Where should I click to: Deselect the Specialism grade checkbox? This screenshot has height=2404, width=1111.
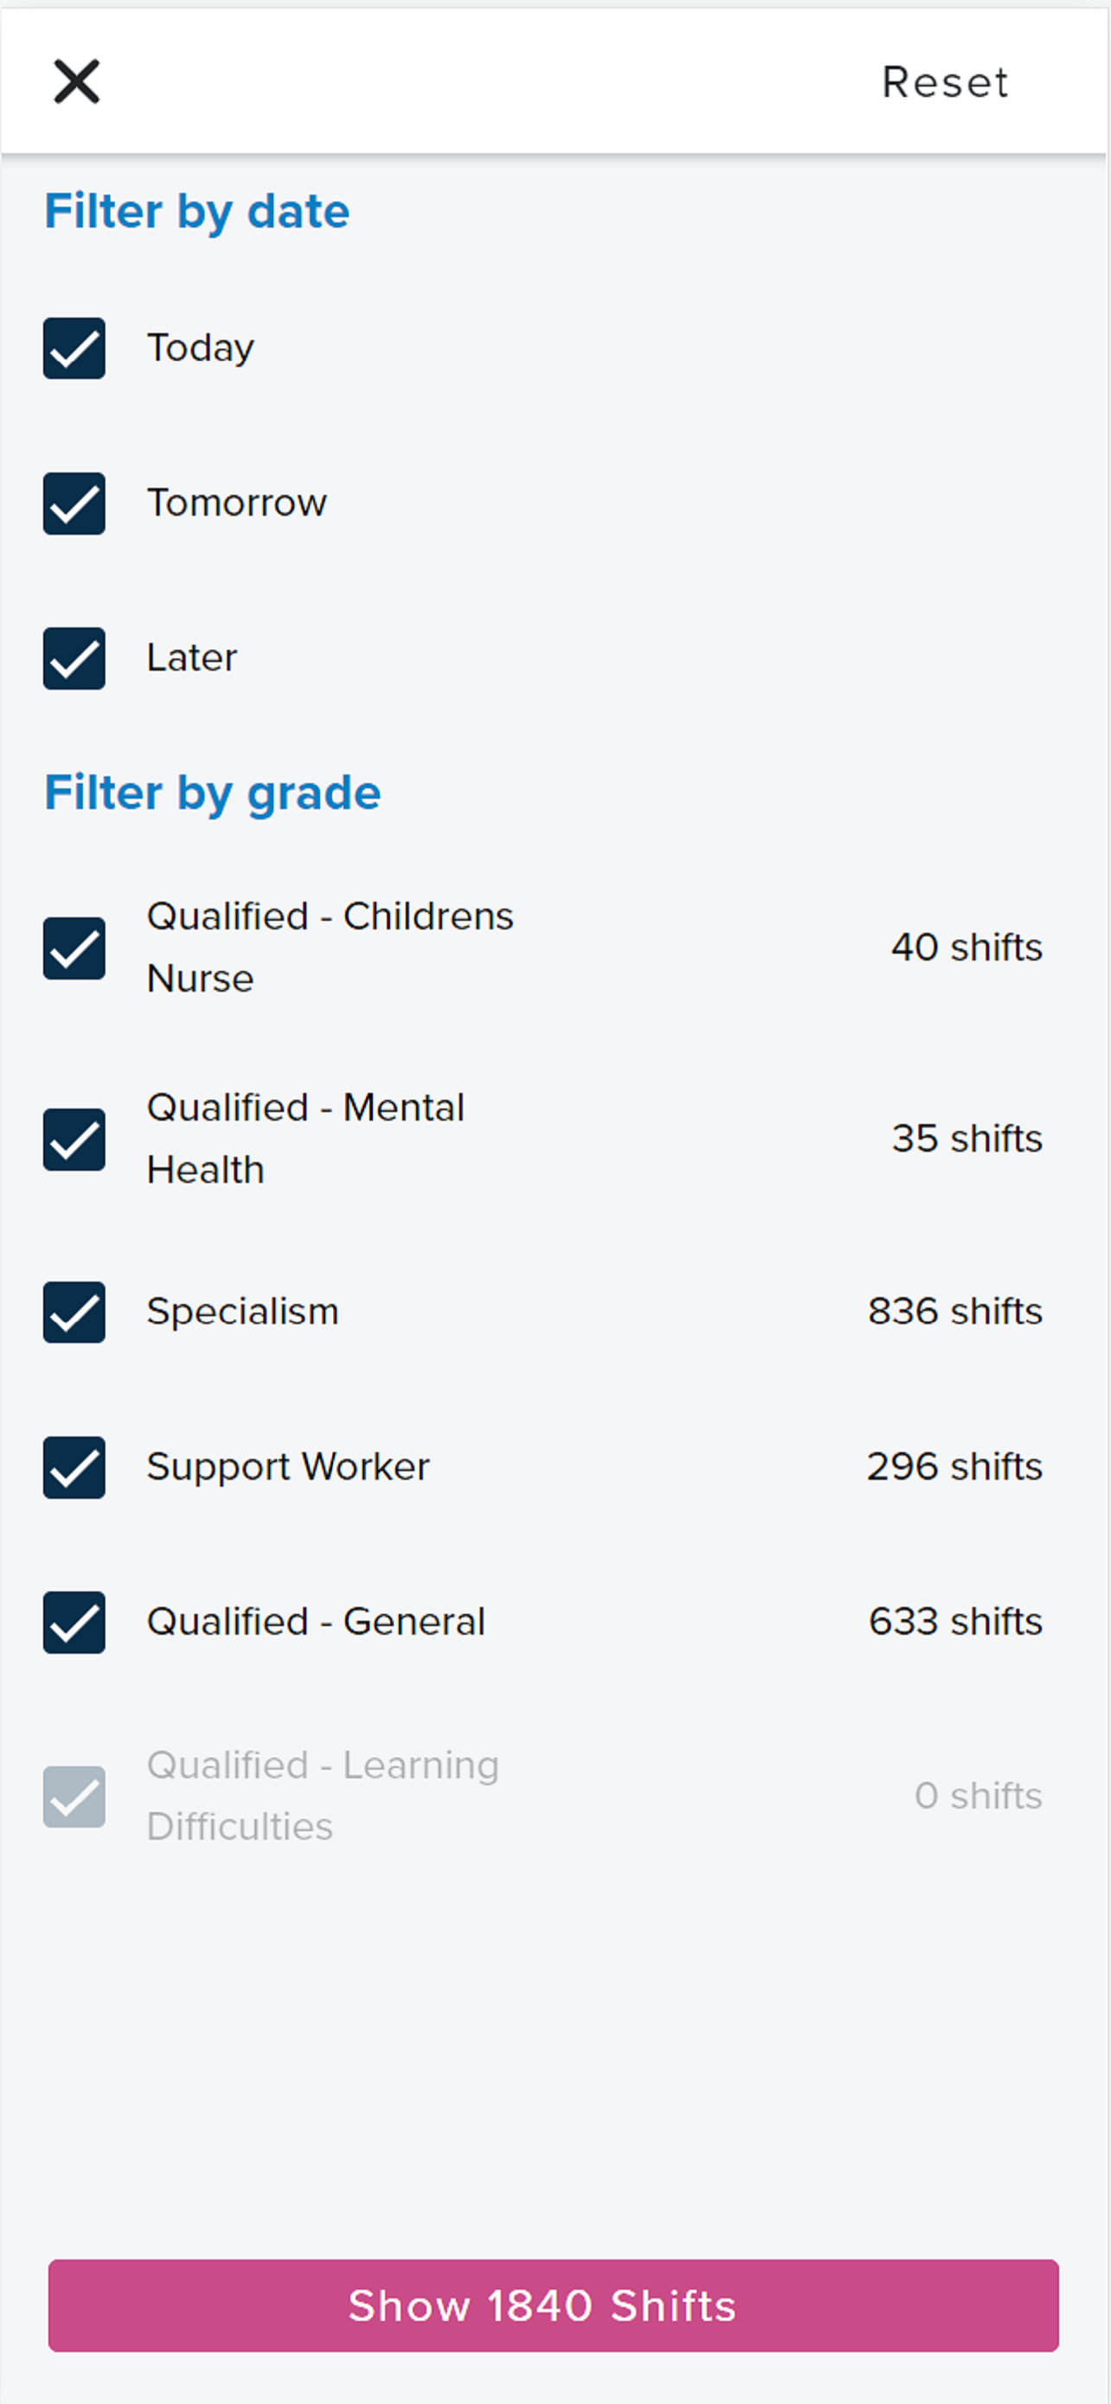[x=74, y=1312]
